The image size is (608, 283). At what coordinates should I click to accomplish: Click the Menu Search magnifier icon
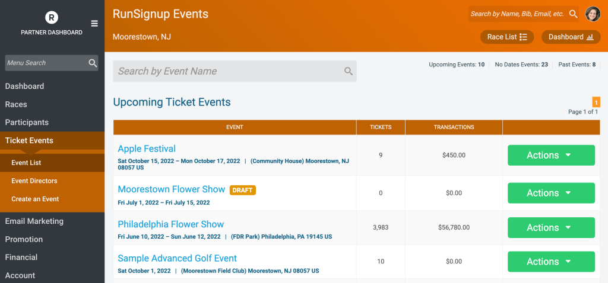click(93, 63)
